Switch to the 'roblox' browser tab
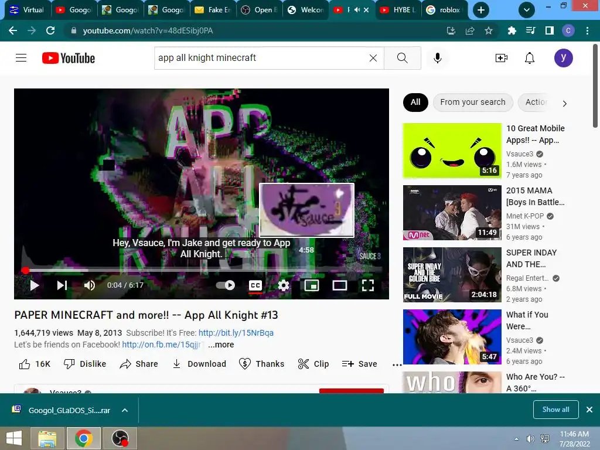 444,10
